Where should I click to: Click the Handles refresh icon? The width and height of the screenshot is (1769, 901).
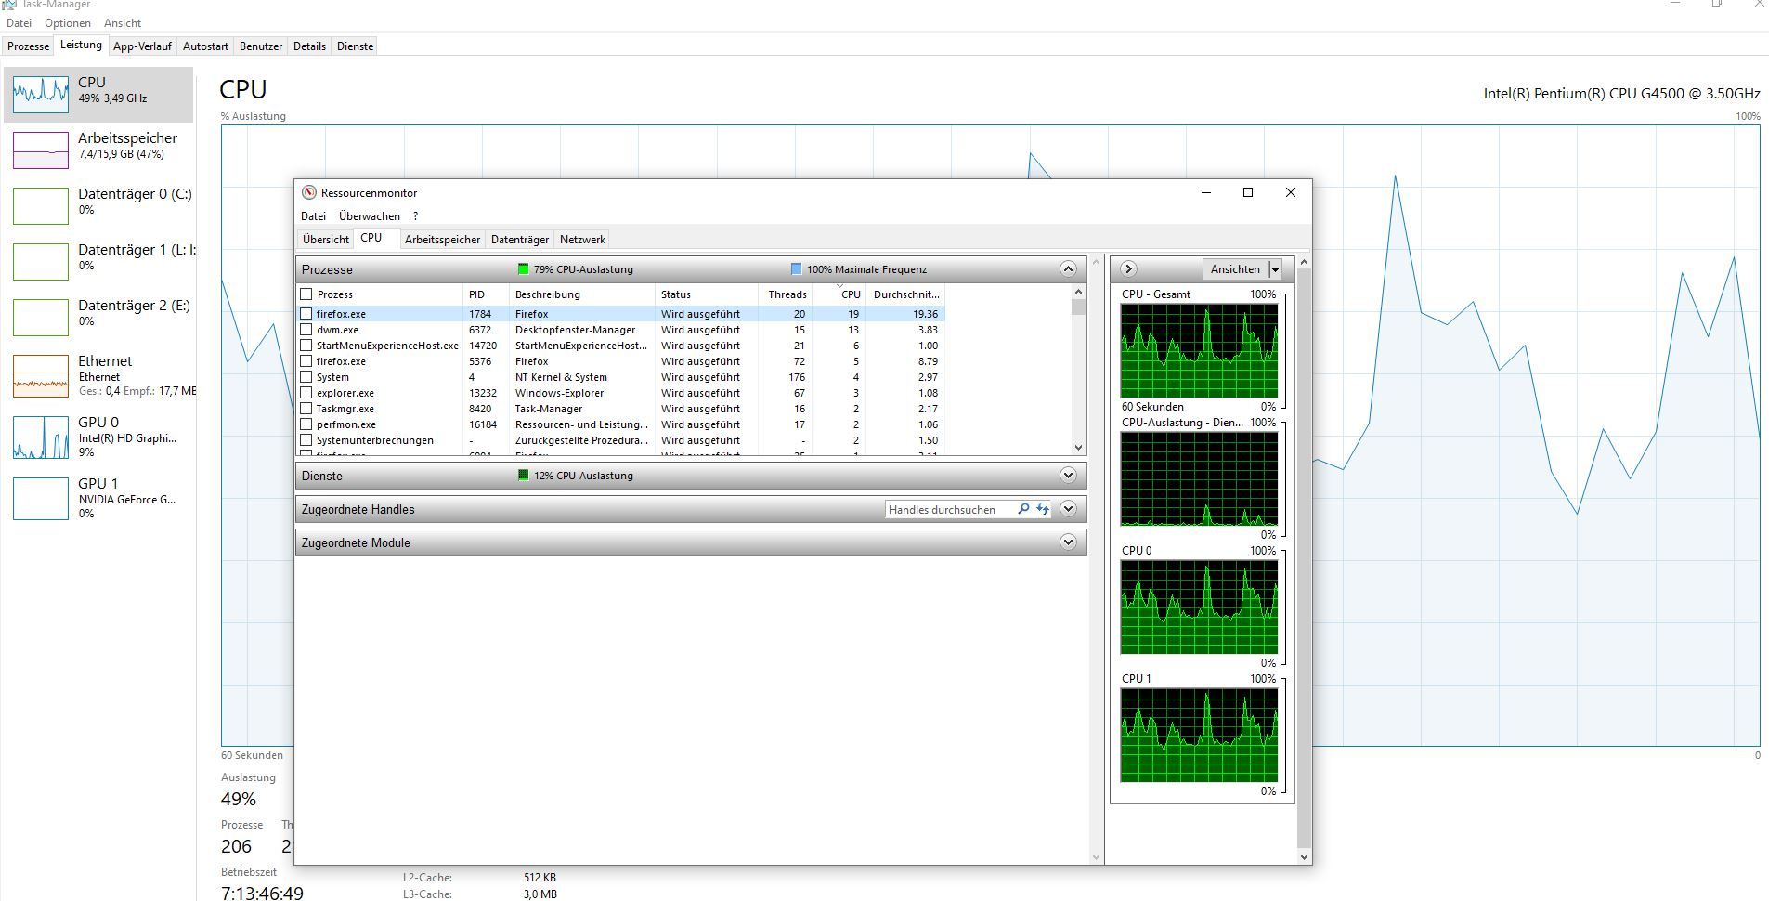1043,509
